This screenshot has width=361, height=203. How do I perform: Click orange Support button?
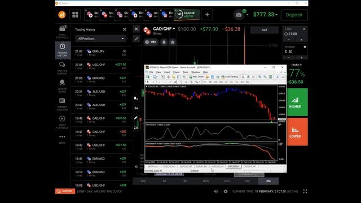click(x=65, y=191)
